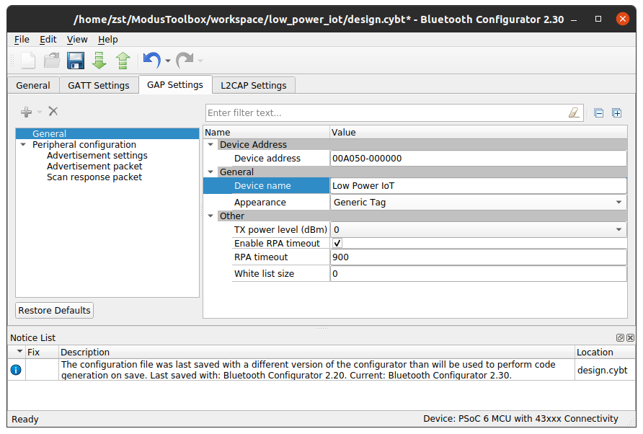Click the Import green down-arrow icon

point(99,61)
